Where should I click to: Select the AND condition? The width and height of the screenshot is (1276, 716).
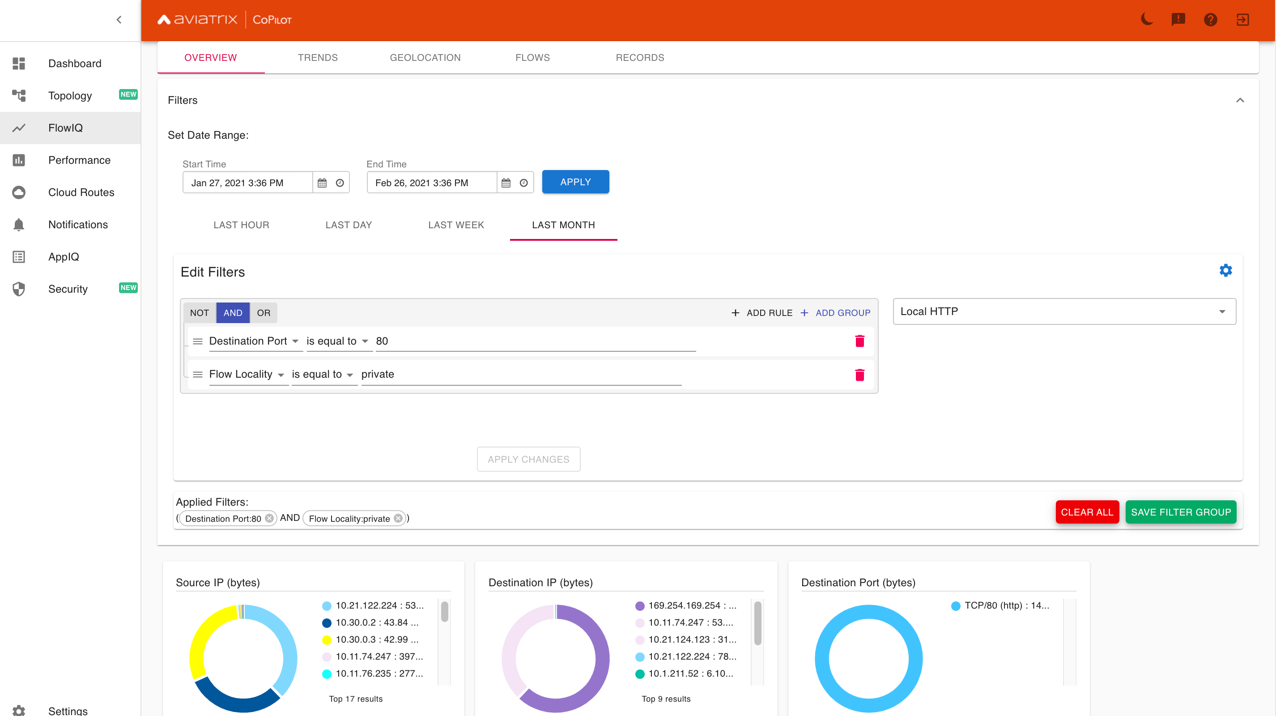point(233,313)
